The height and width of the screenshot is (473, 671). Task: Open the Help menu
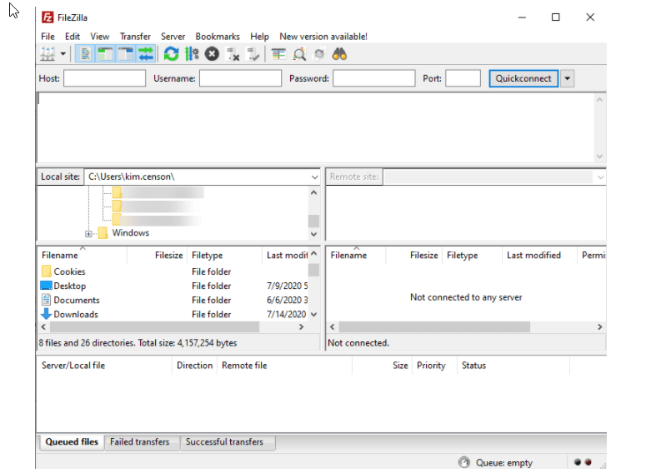point(259,37)
